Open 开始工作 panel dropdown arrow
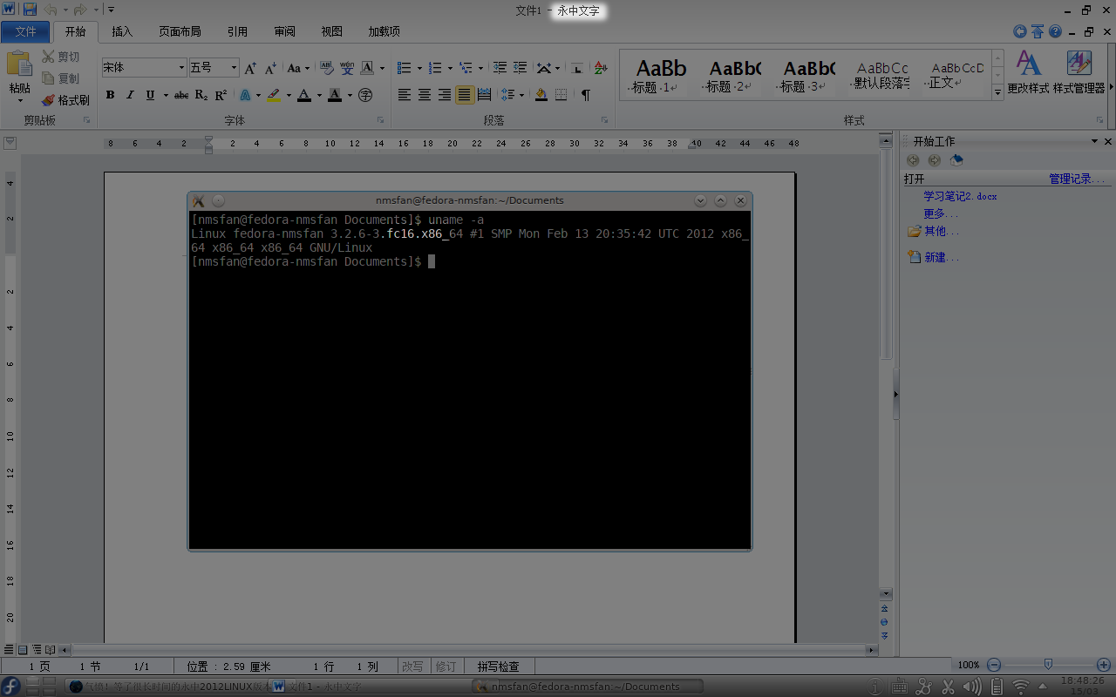The height and width of the screenshot is (697, 1116). pos(1094,141)
